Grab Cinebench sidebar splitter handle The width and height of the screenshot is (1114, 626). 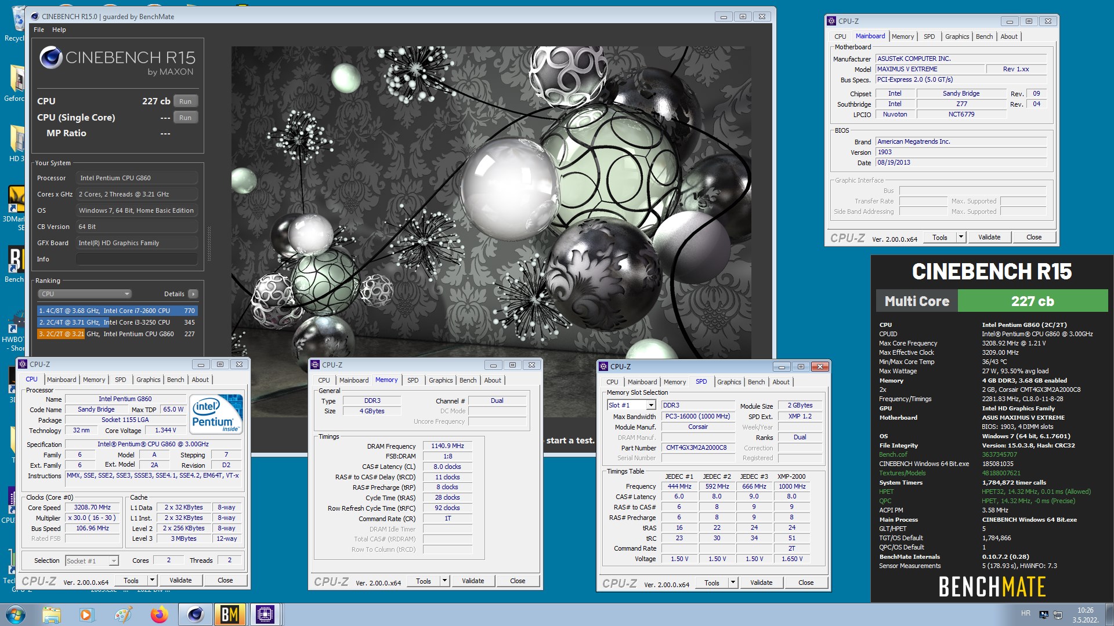(x=209, y=243)
